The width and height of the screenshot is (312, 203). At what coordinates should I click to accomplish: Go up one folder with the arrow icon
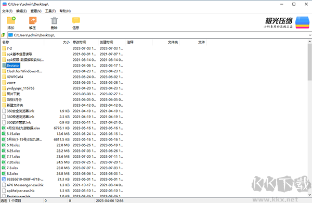[x=3, y=35]
